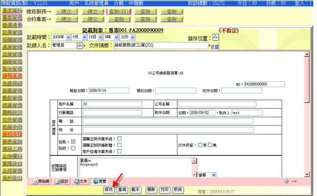Image resolution: width=317 pixels, height=196 pixels.
Task: Check the 選購正版作業系統 checkbox
Action: click(x=119, y=138)
